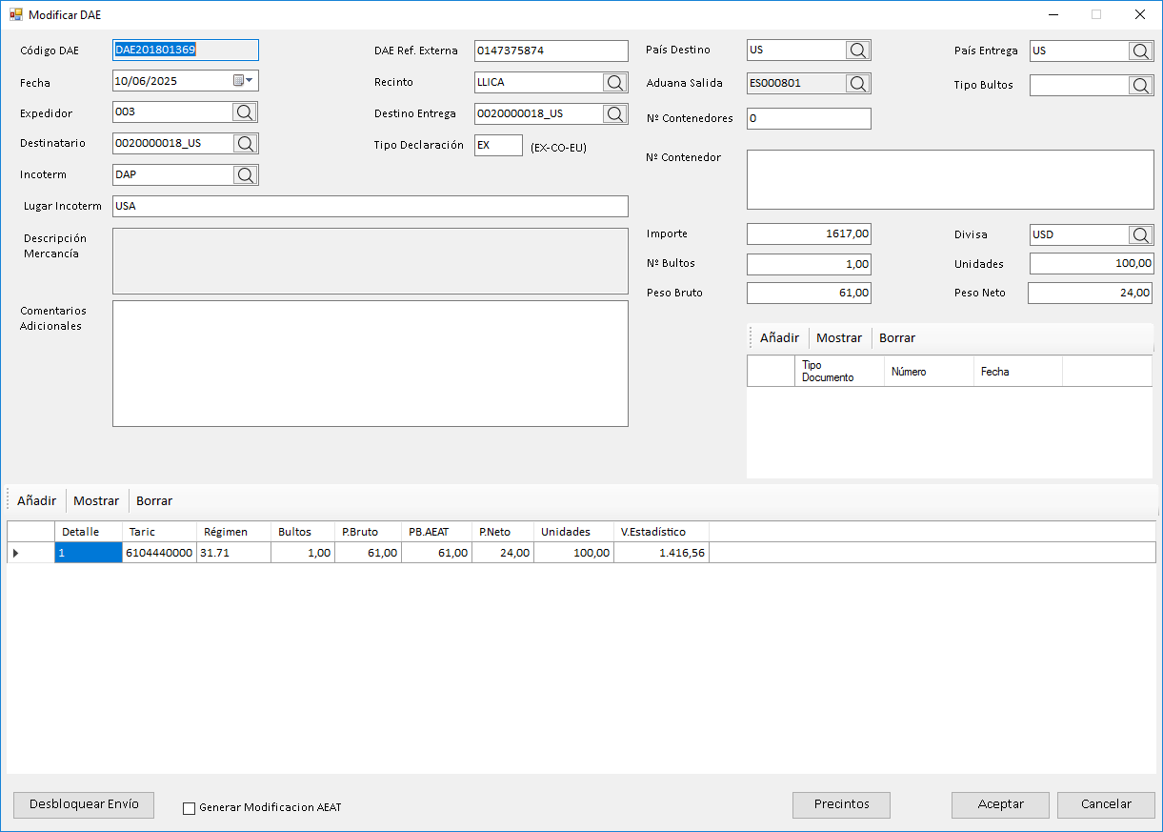Viewport: 1163px width, 832px height.
Task: Open the Recinto lookup magnifier
Action: pyautogui.click(x=614, y=83)
